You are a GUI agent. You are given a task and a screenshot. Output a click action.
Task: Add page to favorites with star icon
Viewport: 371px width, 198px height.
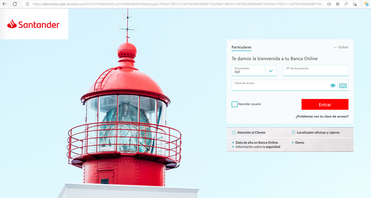tap(355, 4)
